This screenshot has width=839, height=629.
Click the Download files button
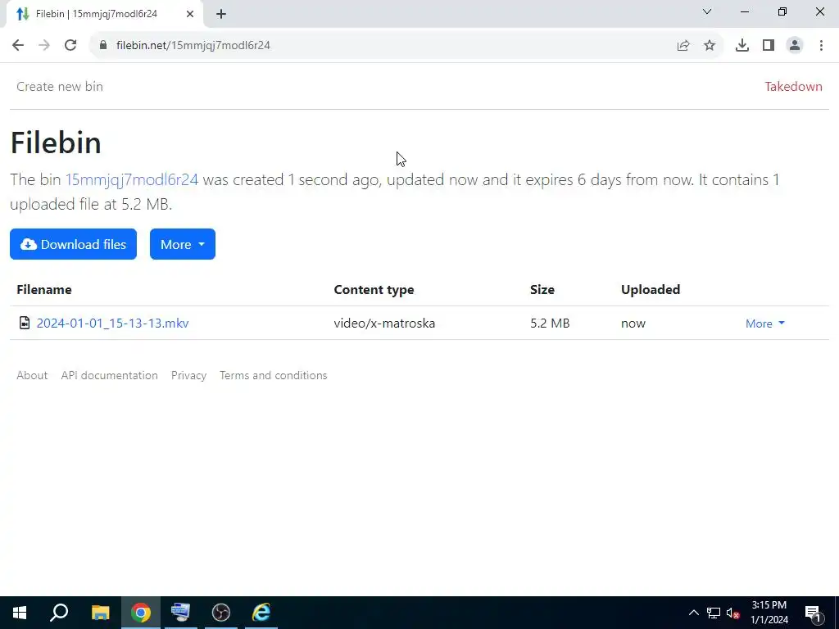point(73,244)
